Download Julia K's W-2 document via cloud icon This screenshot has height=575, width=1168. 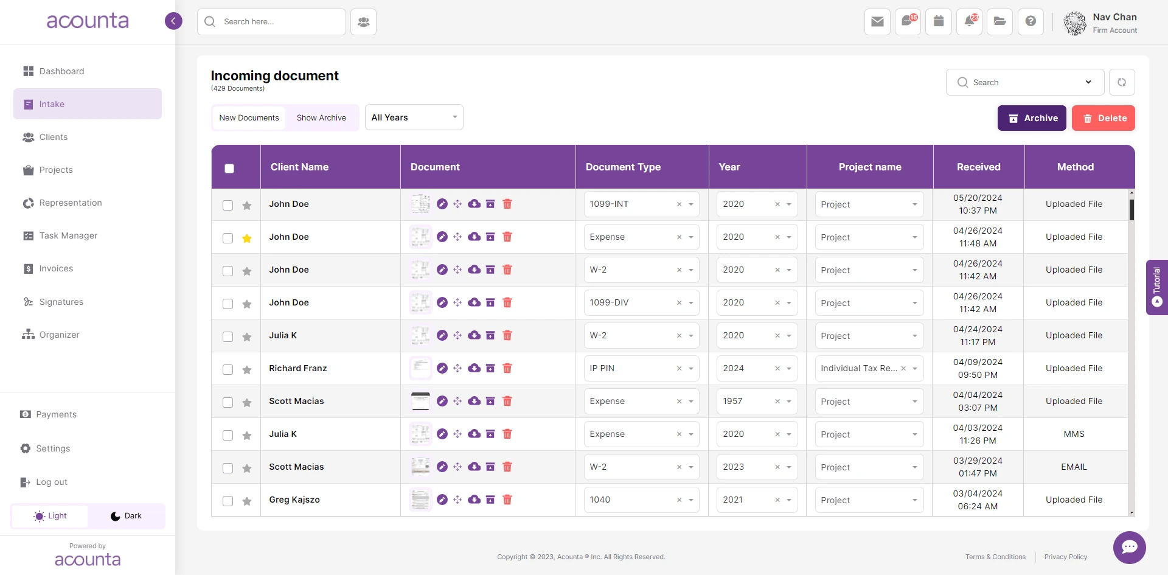click(x=474, y=335)
